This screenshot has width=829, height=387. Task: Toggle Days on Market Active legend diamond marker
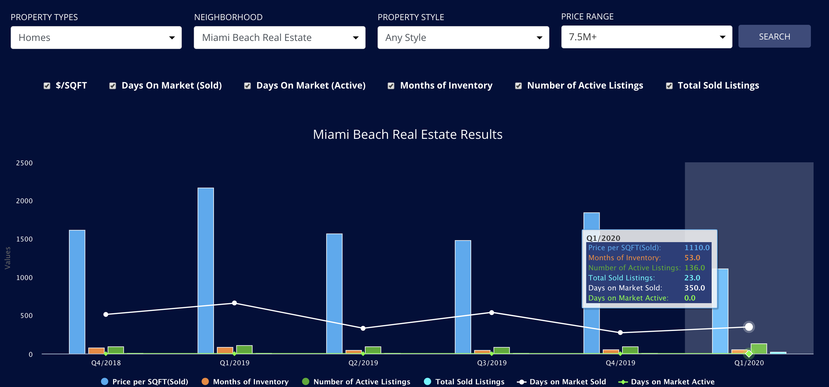pos(623,382)
